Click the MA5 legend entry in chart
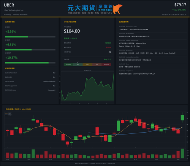This screenshot has height=166, width=190. click(x=8, y=113)
